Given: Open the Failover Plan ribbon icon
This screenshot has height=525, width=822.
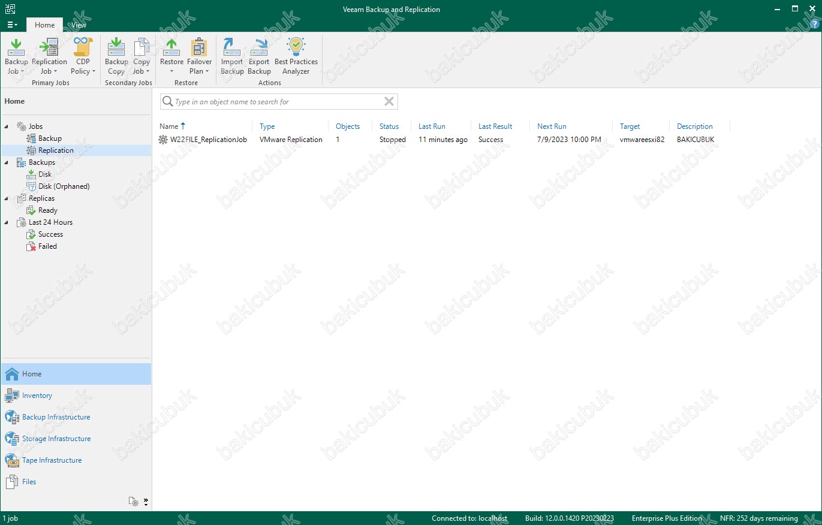Looking at the screenshot, I should pyautogui.click(x=199, y=56).
